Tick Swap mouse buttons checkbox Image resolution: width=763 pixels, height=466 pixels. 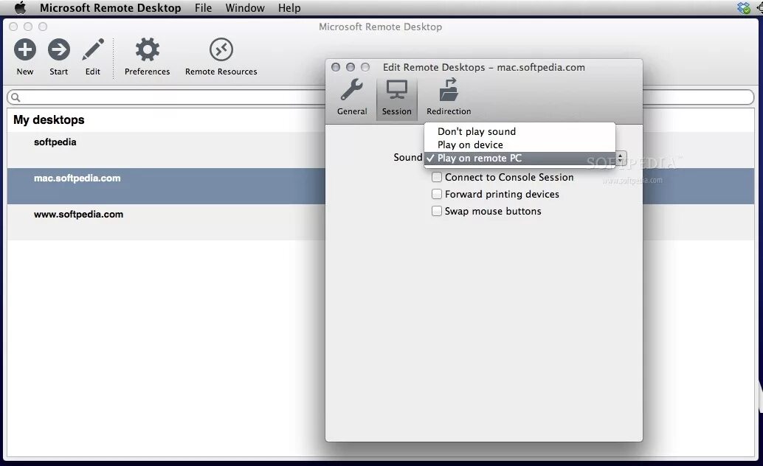pyautogui.click(x=437, y=211)
